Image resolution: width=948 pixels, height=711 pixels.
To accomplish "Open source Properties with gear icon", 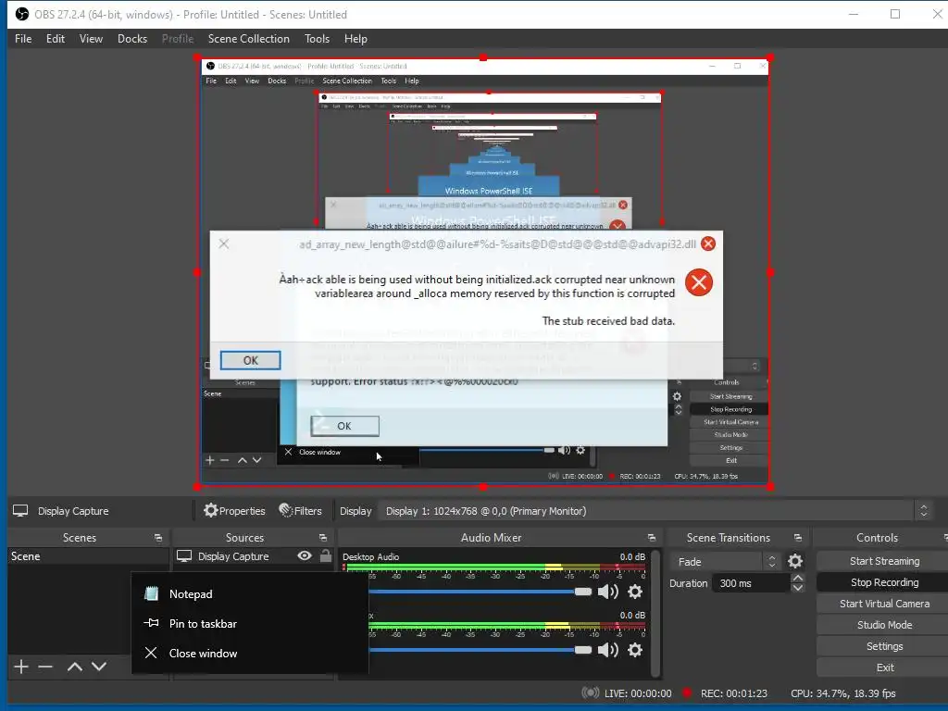I will 234,511.
